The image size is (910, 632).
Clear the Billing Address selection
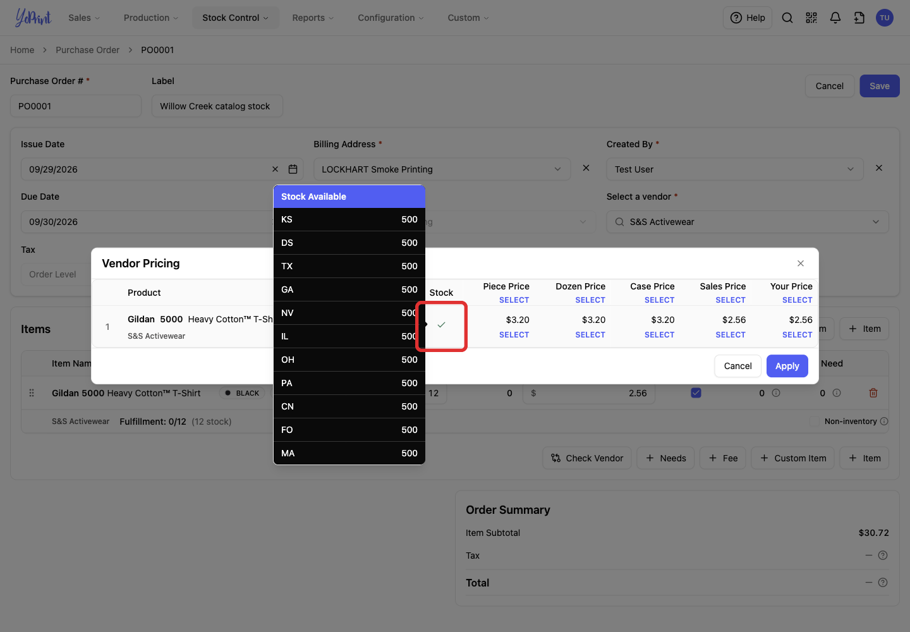pos(586,168)
